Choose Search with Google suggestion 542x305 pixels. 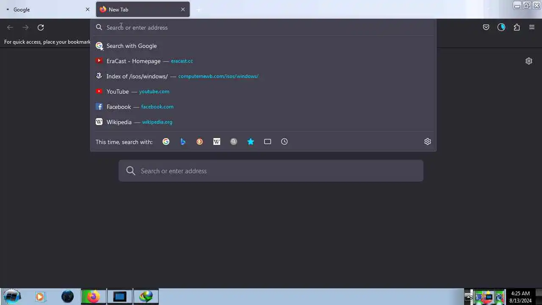[263, 46]
